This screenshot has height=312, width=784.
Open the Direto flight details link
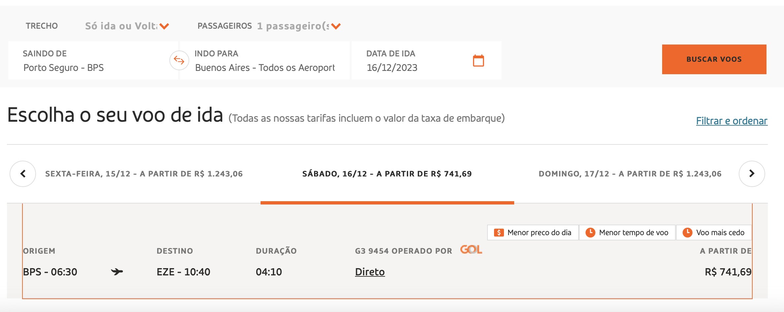point(370,272)
